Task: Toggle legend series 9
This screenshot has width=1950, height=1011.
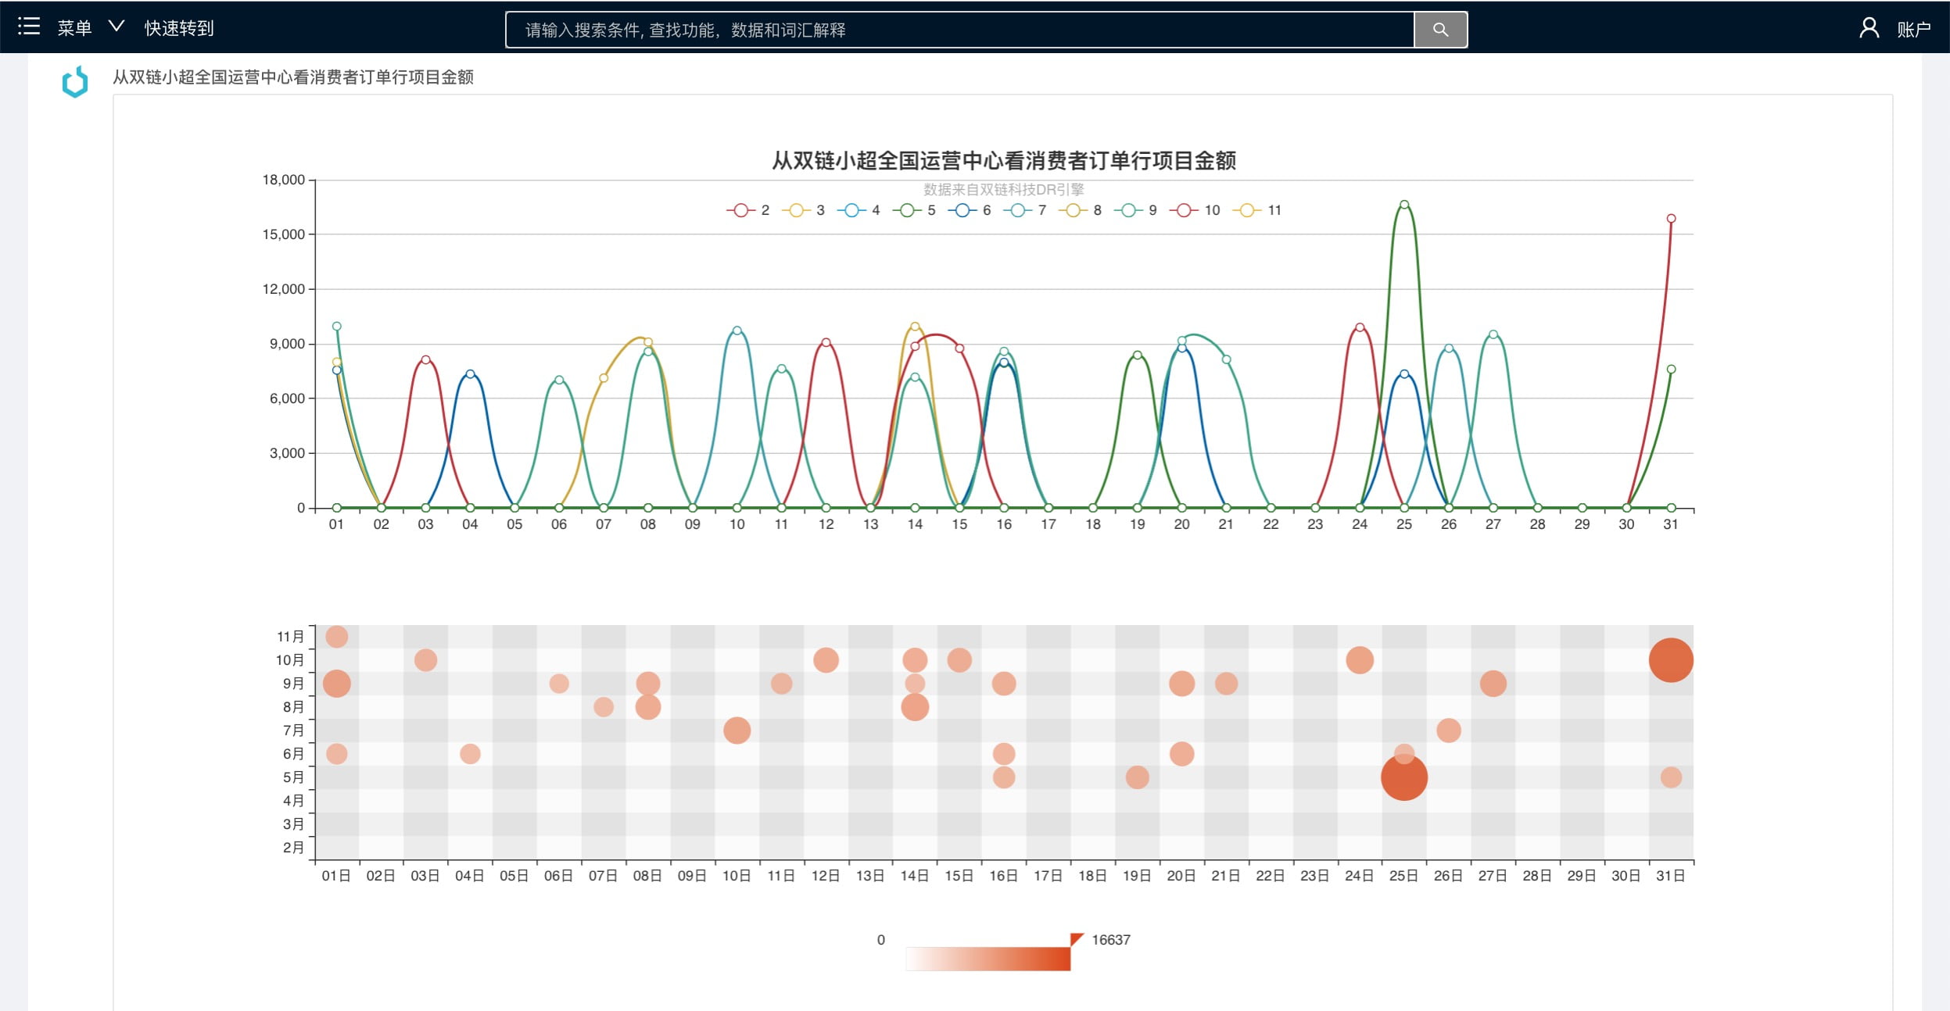Action: click(x=1136, y=210)
